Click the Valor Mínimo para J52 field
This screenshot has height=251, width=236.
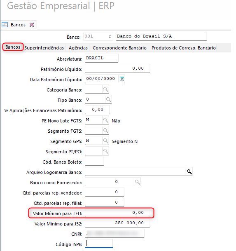pos(117,223)
